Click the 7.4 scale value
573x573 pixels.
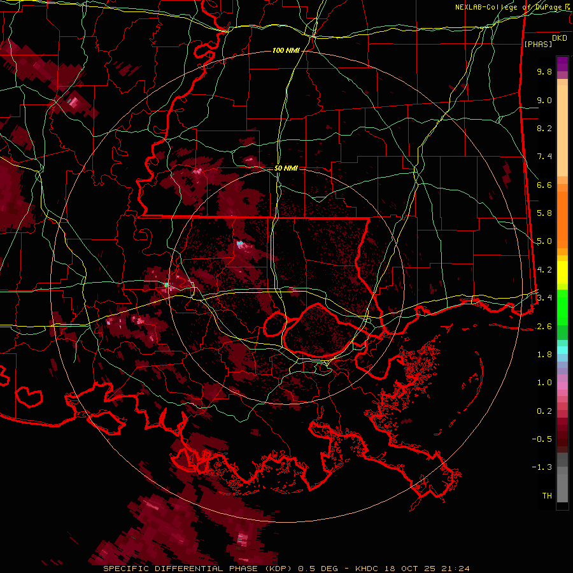544,157
